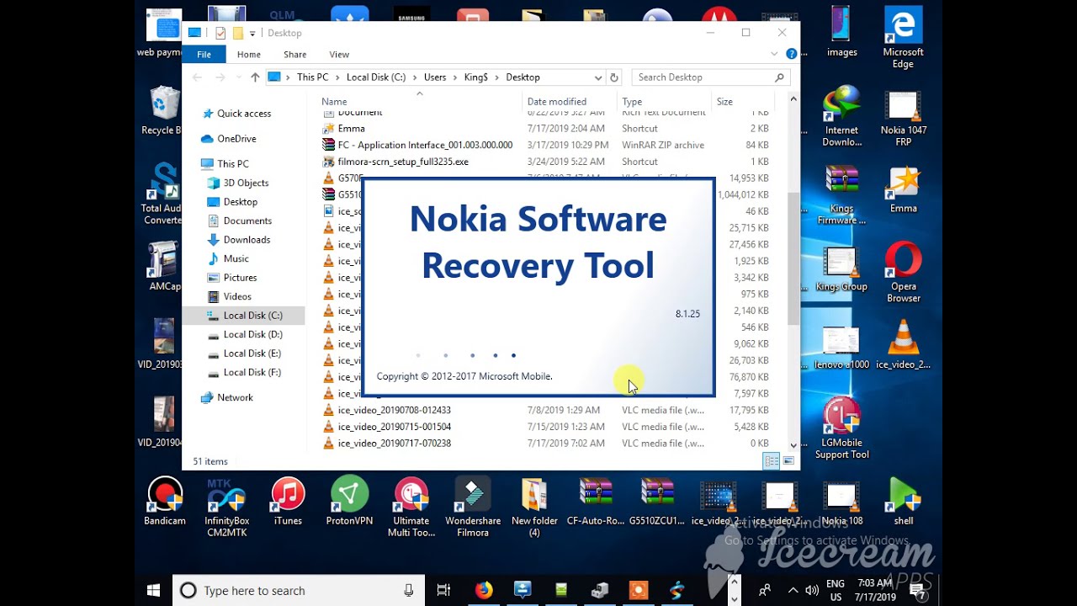
Task: Refresh the Desktop folder view
Action: pos(614,77)
